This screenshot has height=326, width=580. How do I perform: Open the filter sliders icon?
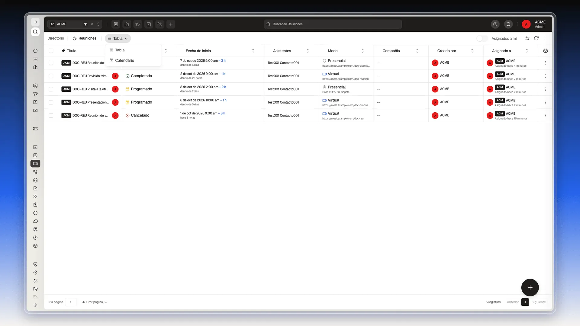tap(527, 38)
